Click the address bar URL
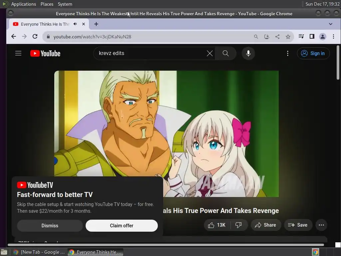 (x=92, y=37)
